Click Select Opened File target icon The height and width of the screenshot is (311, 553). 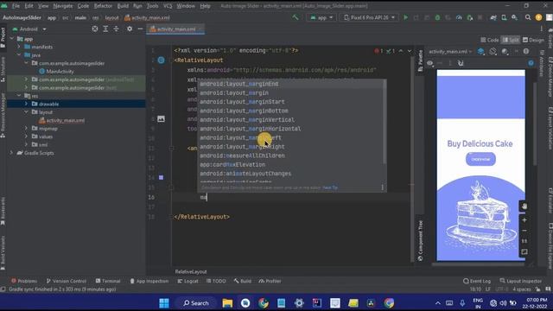pyautogui.click(x=95, y=29)
